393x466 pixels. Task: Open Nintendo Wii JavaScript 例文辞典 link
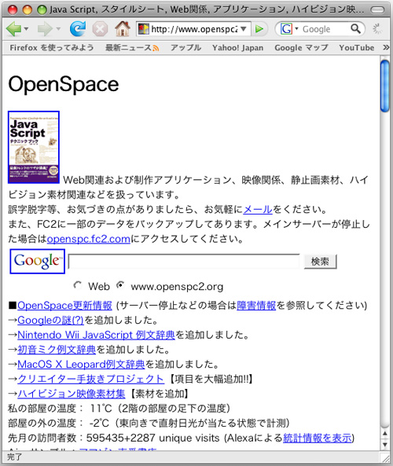click(x=97, y=335)
